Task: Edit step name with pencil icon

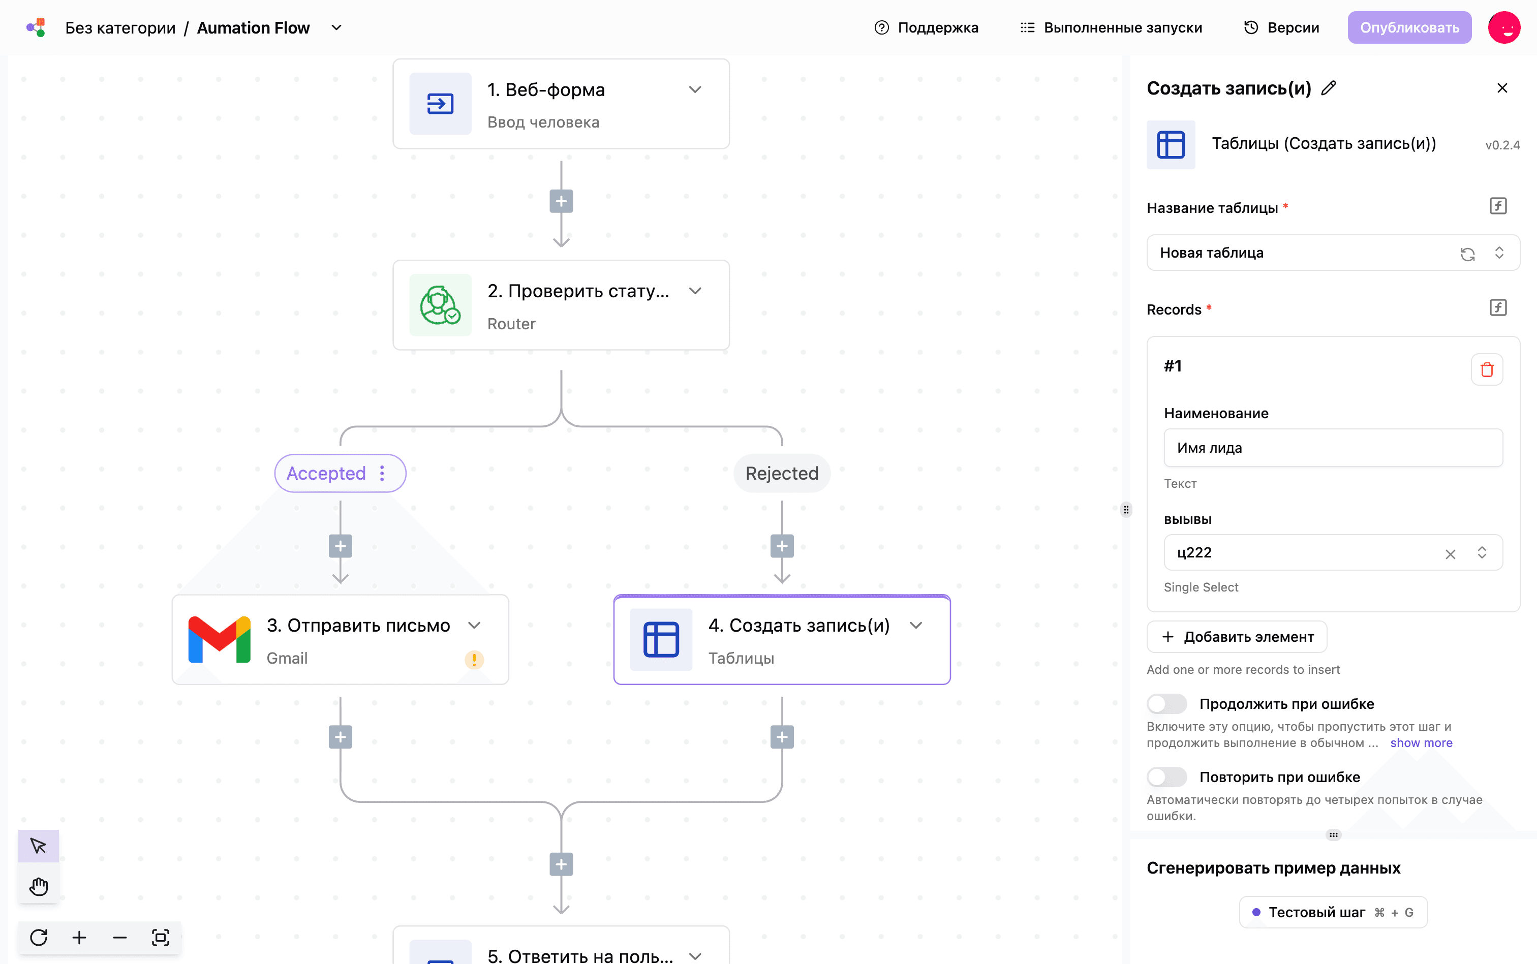Action: click(1329, 88)
